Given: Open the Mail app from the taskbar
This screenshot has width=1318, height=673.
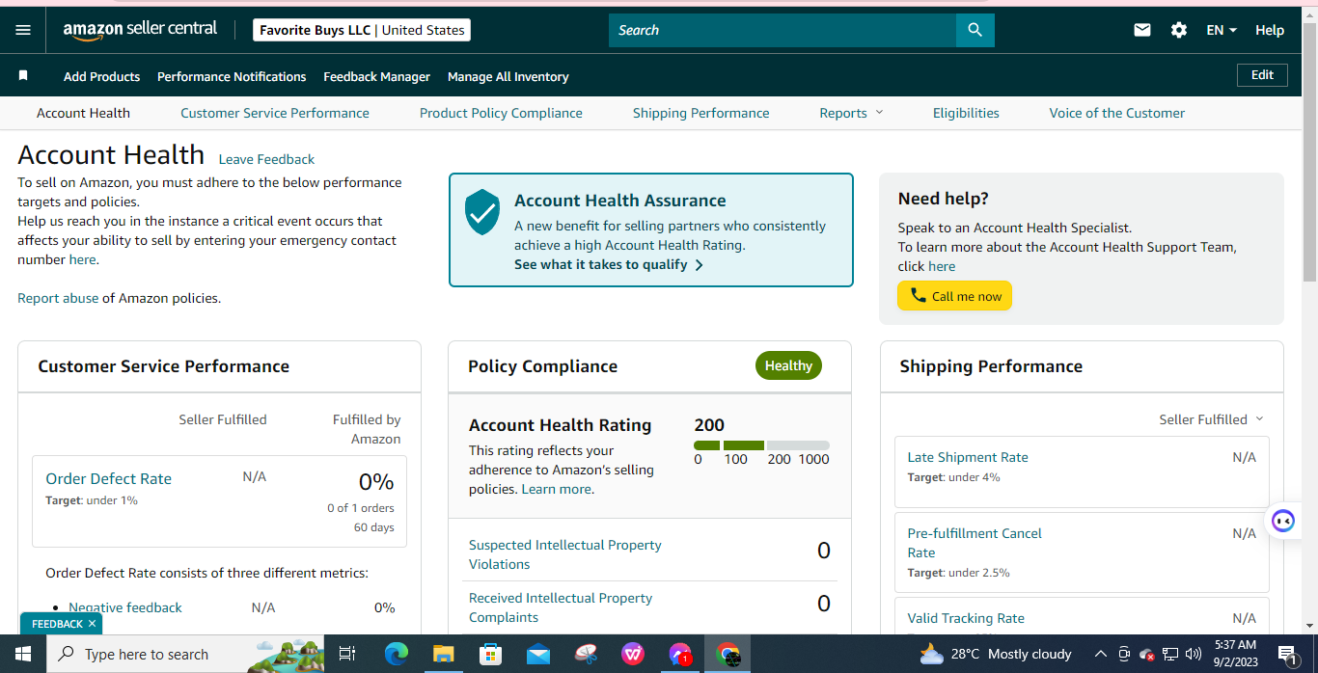Looking at the screenshot, I should [538, 654].
